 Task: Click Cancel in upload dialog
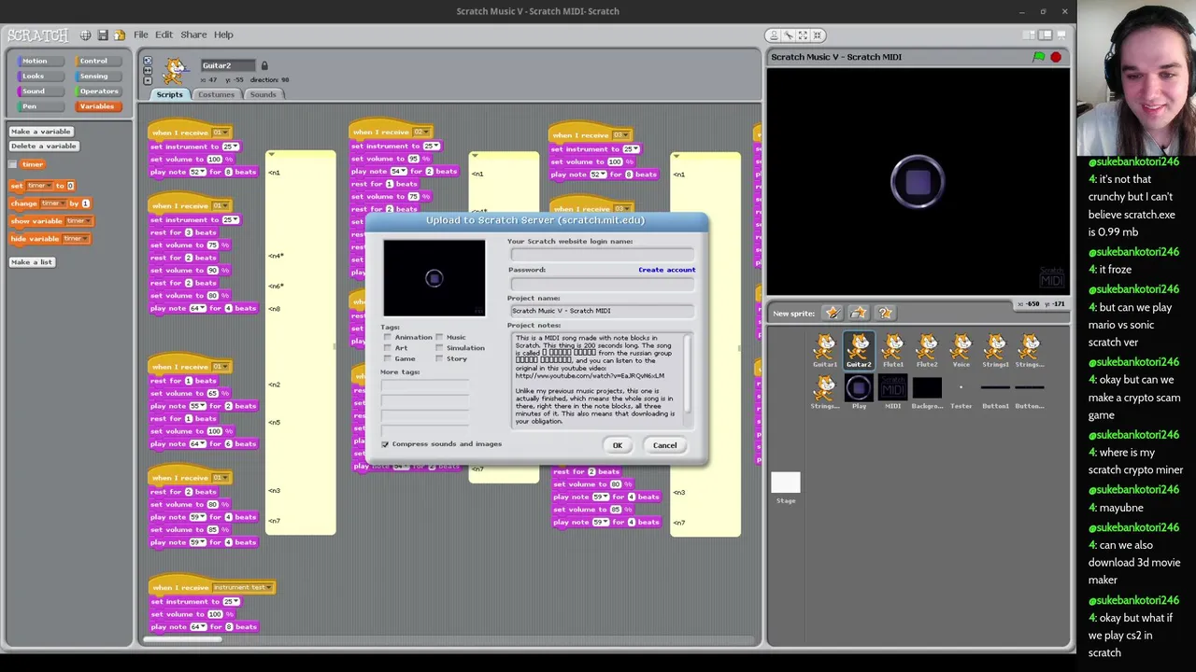664,445
